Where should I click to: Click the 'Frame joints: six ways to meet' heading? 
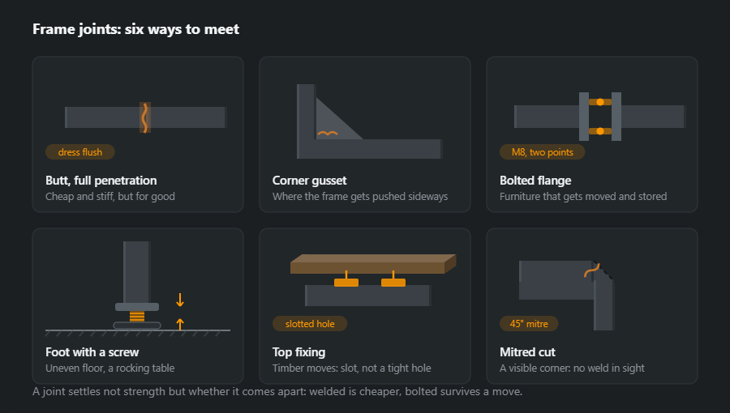point(136,29)
